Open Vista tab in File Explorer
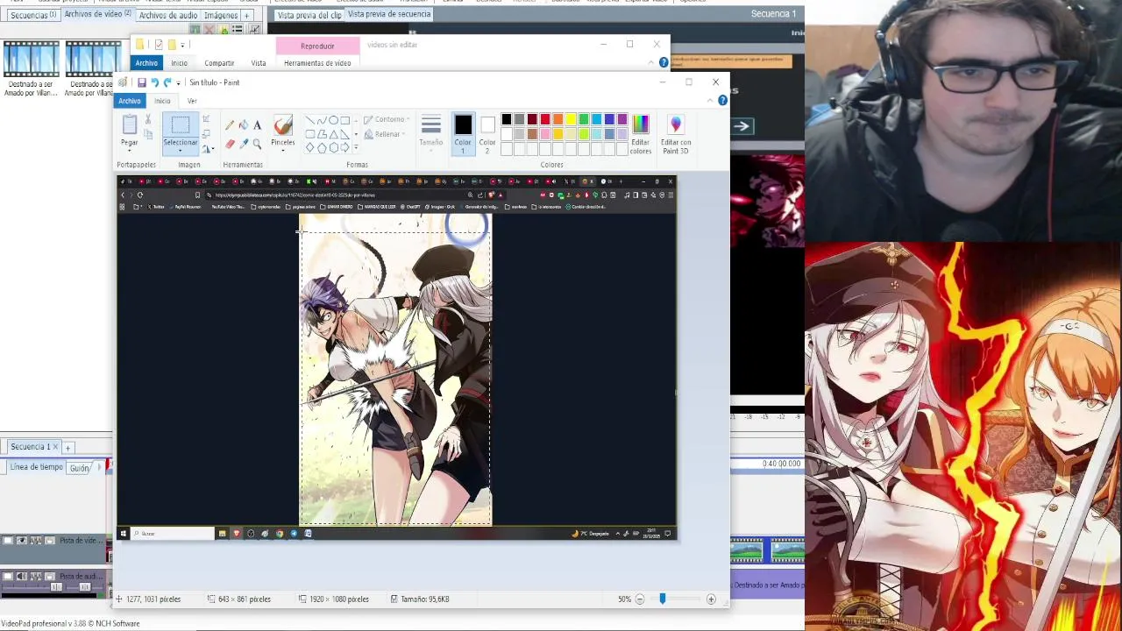 point(259,63)
